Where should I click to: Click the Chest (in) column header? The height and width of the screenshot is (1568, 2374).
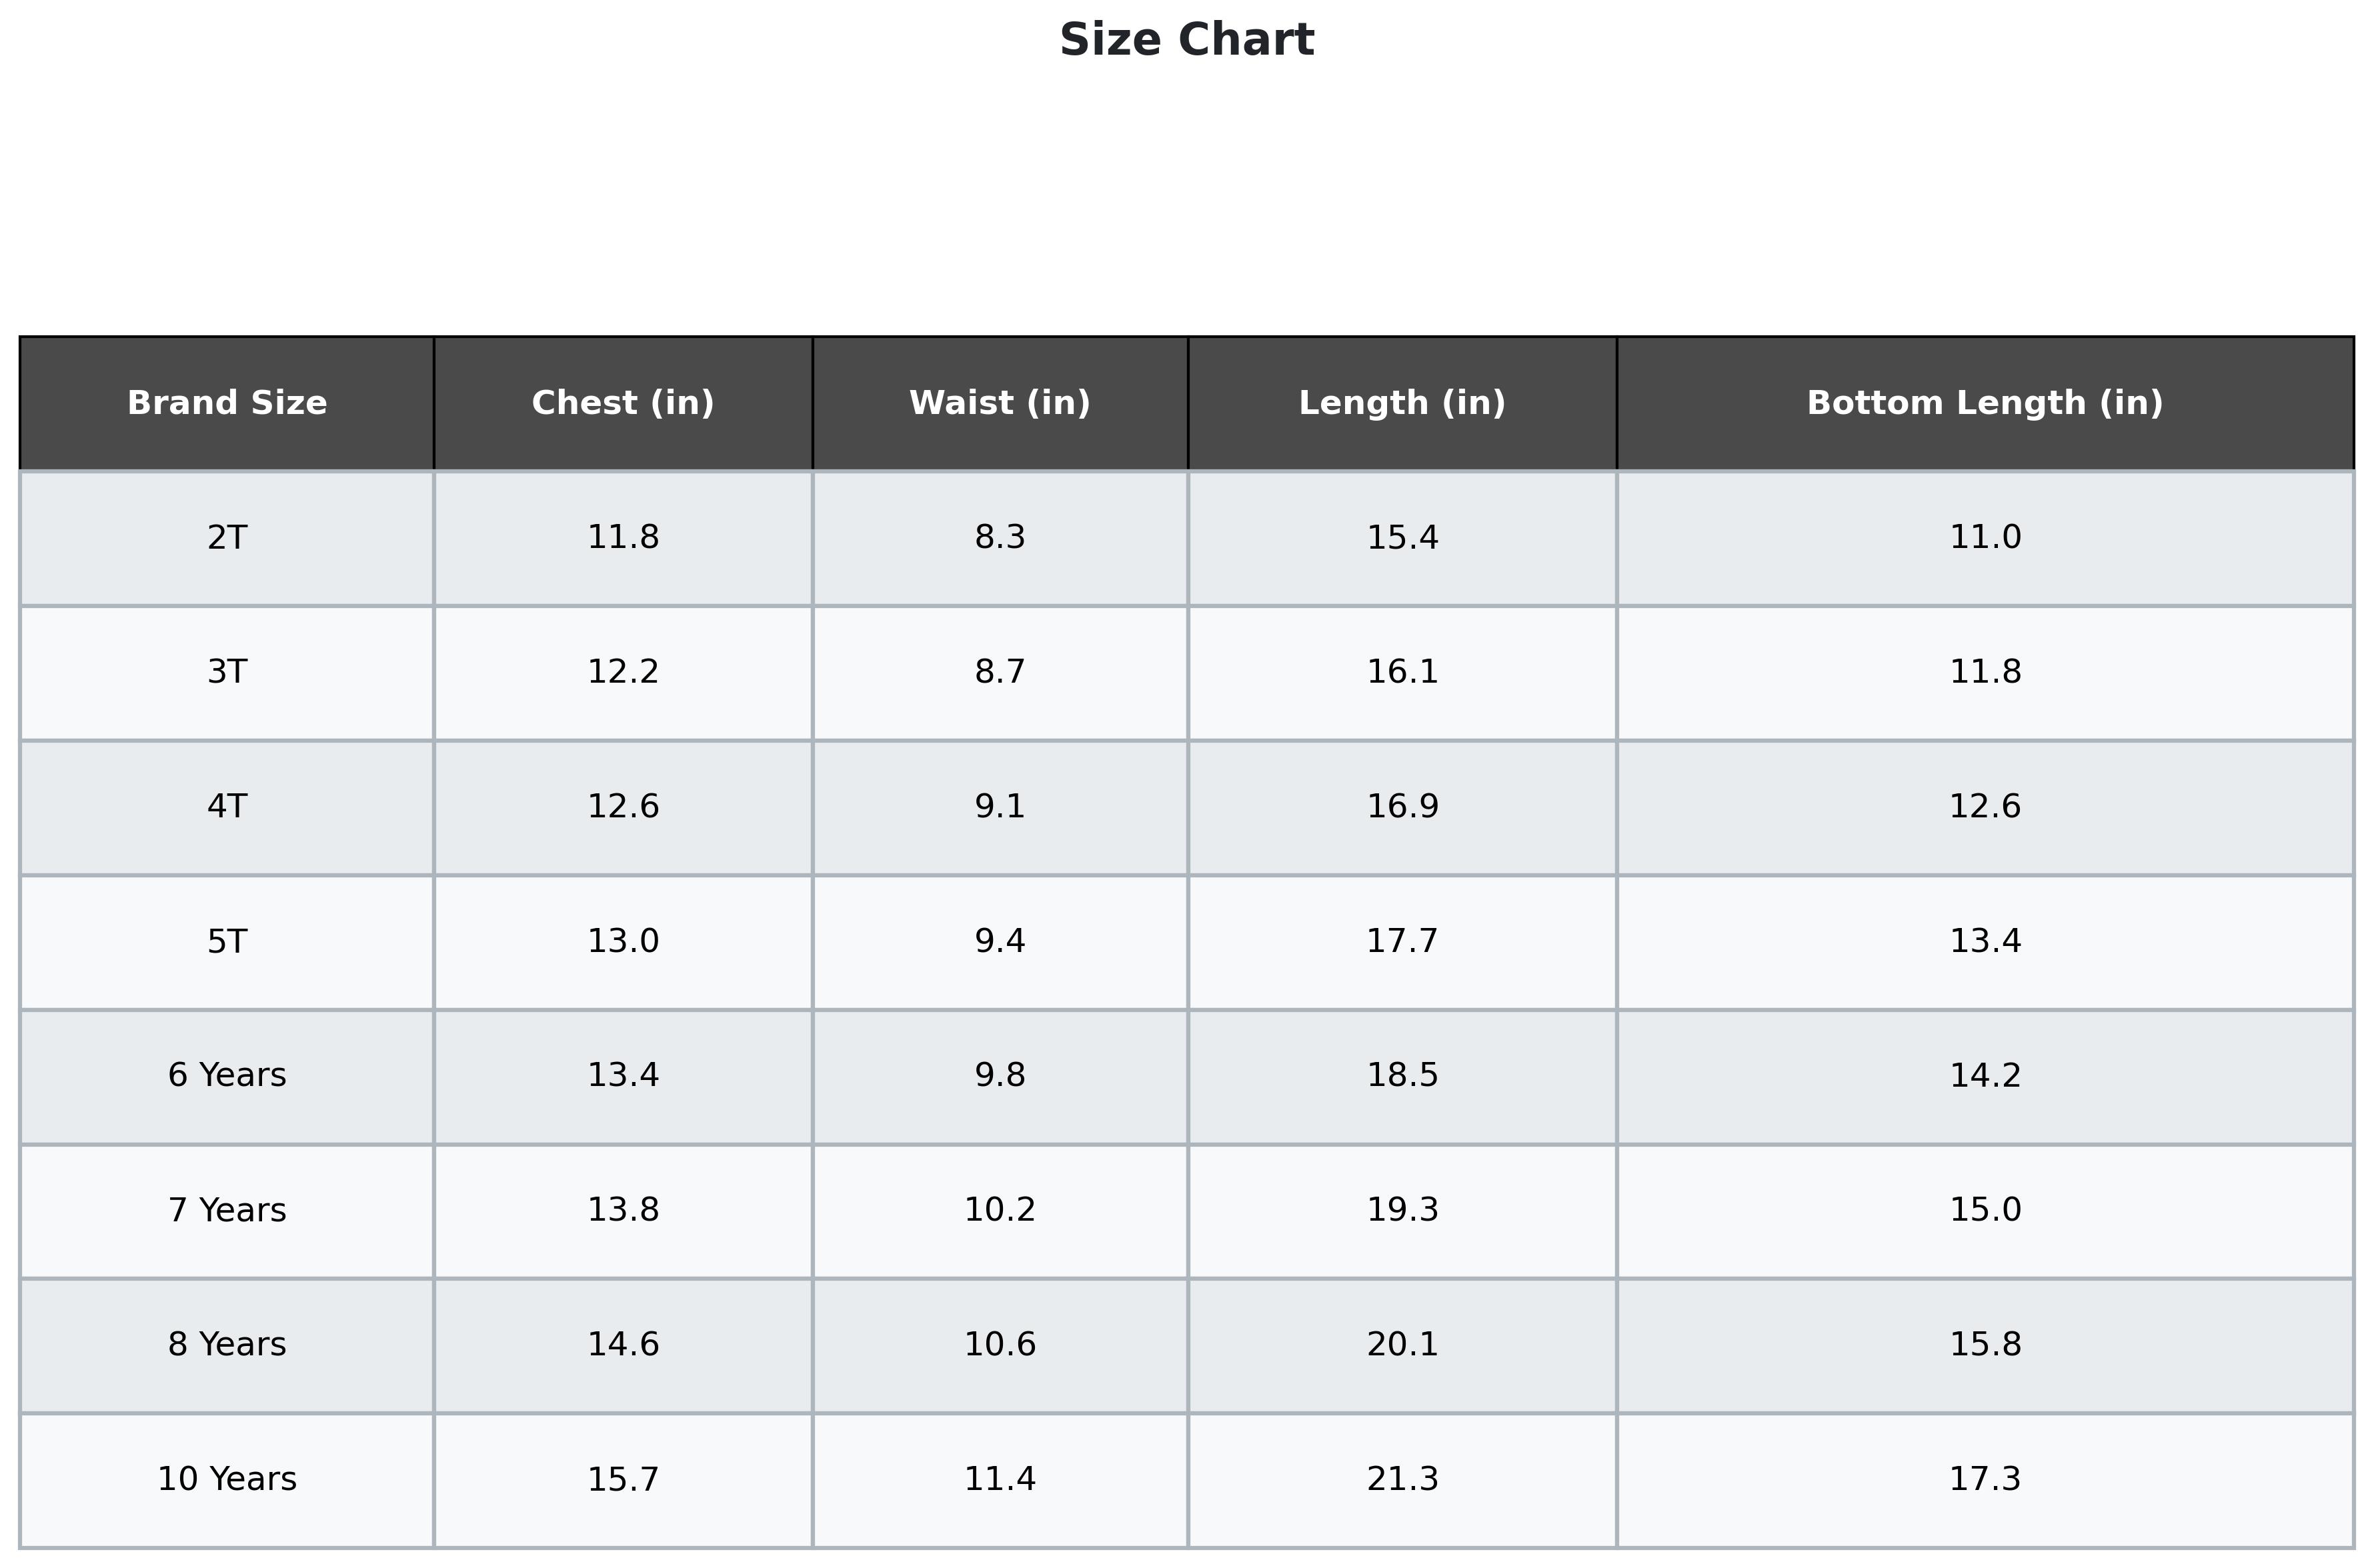[x=623, y=403]
